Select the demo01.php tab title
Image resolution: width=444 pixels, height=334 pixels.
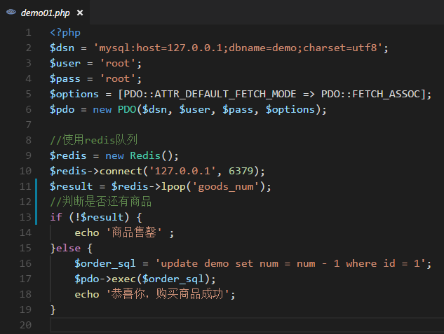[x=44, y=13]
